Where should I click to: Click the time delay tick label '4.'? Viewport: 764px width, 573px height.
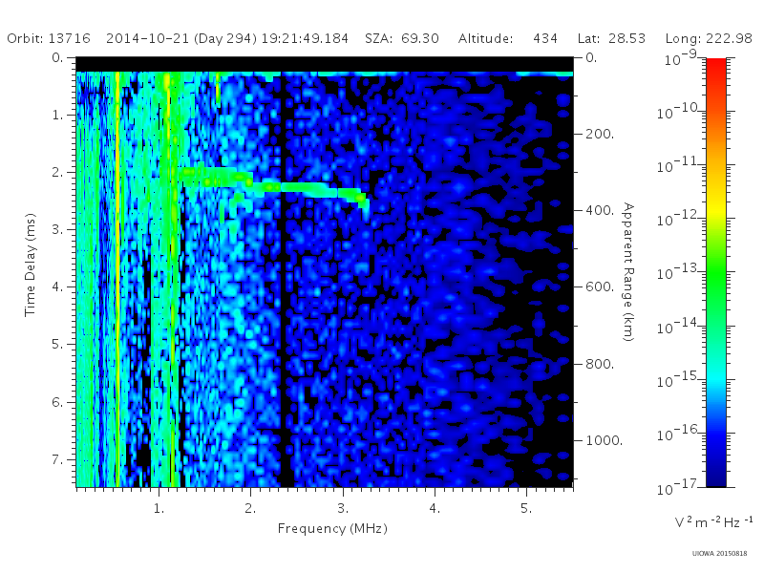57,287
